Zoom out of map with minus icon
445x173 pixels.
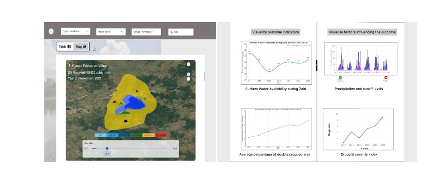(188, 79)
